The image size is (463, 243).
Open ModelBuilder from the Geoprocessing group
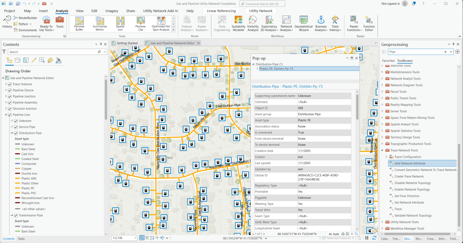click(x=25, y=18)
